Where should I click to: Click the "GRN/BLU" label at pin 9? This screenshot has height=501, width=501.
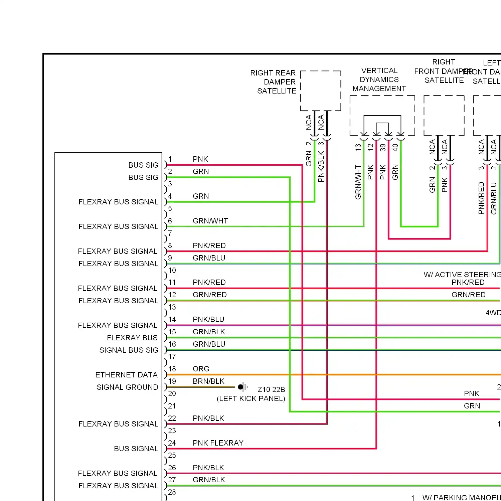(209, 258)
